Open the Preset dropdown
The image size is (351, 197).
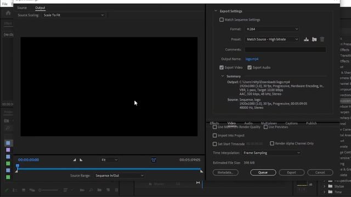click(272, 39)
